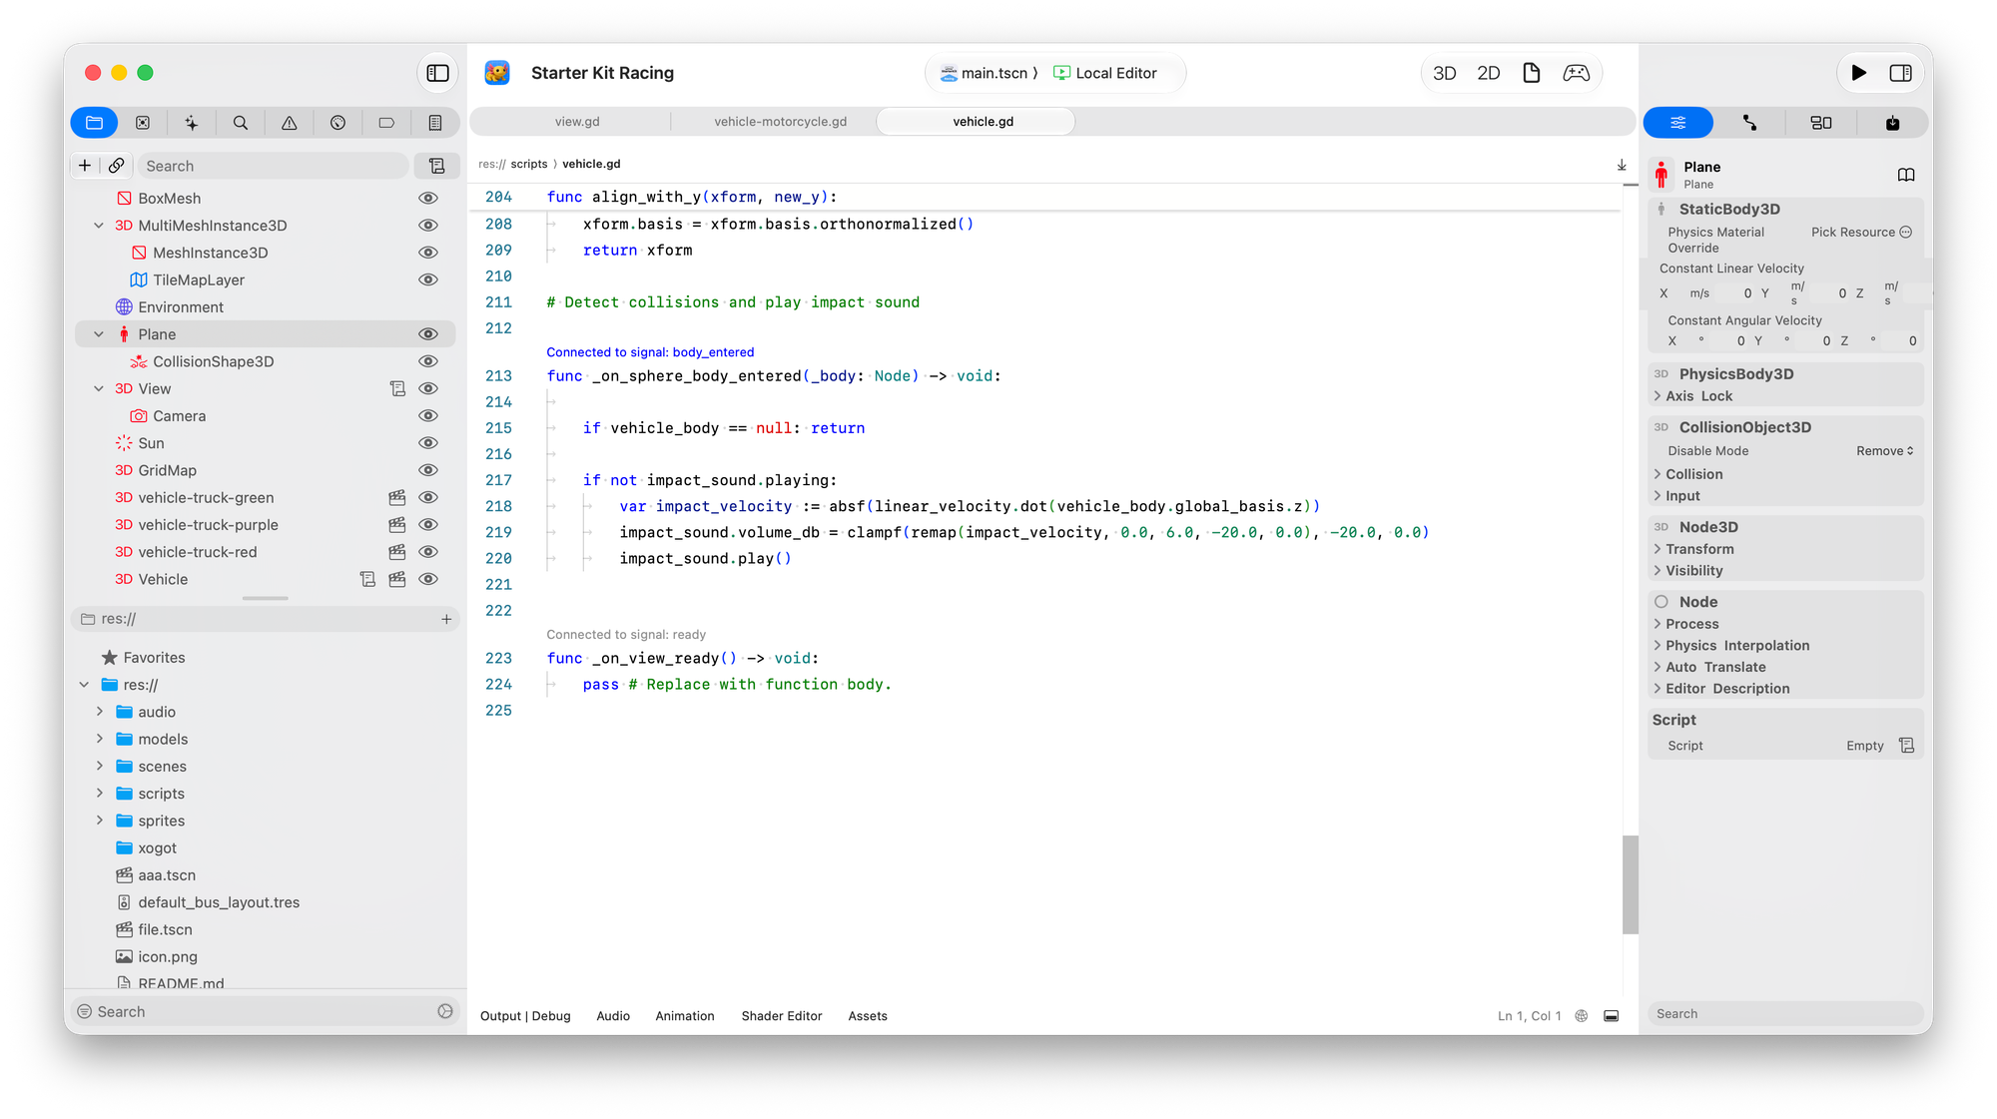The height and width of the screenshot is (1119, 1997).
Task: Hide the MultiMeshInstance3D node
Action: click(x=428, y=226)
